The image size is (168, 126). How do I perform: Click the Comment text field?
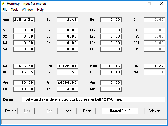coord(93,99)
